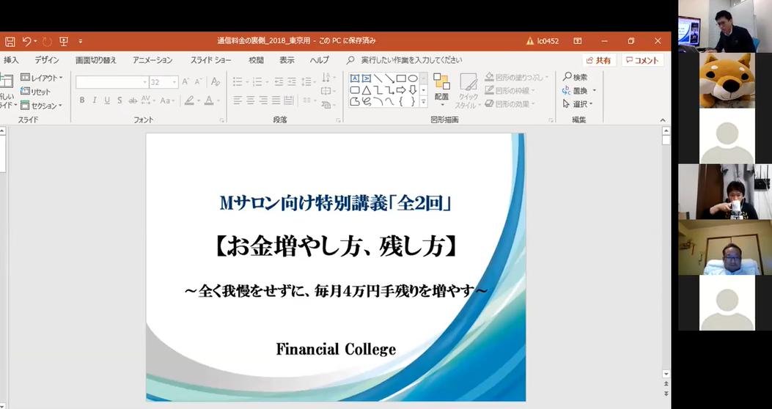Center align text
Image resolution: width=772 pixels, height=409 pixels.
(x=250, y=100)
